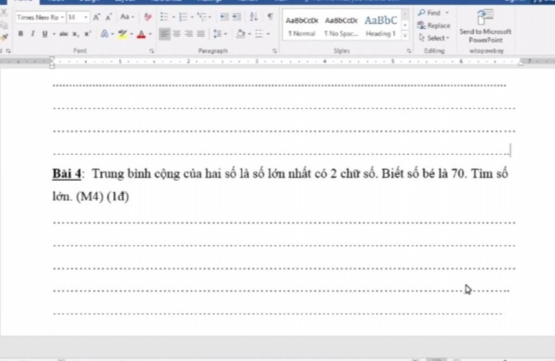This screenshot has height=361, width=555.
Task: Open the Highlight Color dropdown arrow
Action: [x=132, y=34]
